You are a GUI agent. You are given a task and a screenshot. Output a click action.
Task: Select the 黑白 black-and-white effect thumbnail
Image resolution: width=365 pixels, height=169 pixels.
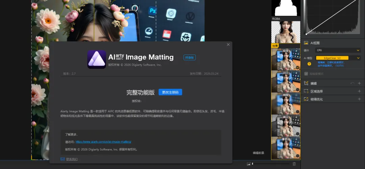[286, 126]
